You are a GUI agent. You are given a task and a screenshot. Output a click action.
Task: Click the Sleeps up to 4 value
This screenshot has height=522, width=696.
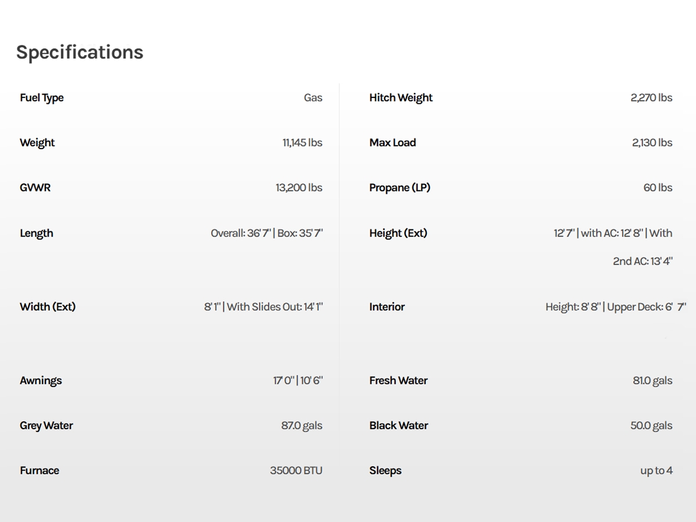pyautogui.click(x=656, y=470)
